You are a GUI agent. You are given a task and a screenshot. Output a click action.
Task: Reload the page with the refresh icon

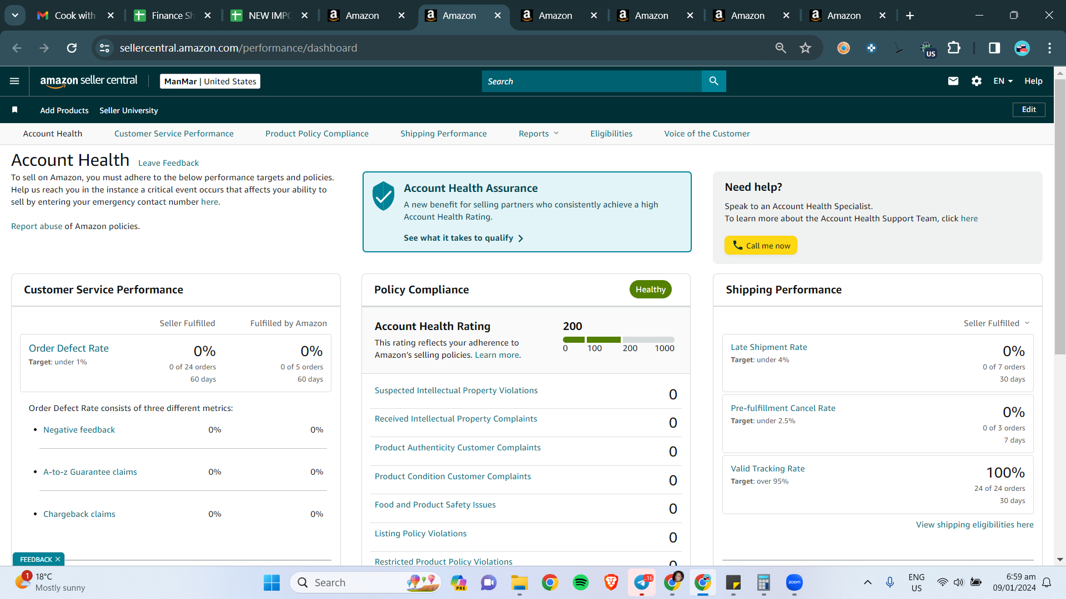(x=72, y=48)
